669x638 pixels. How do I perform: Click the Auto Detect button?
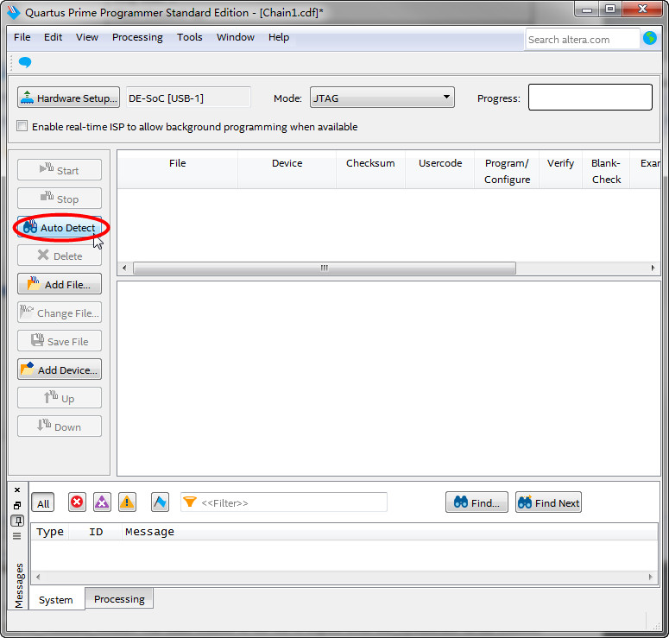60,227
